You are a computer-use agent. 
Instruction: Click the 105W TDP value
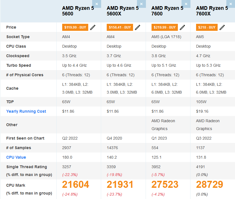(201, 102)
